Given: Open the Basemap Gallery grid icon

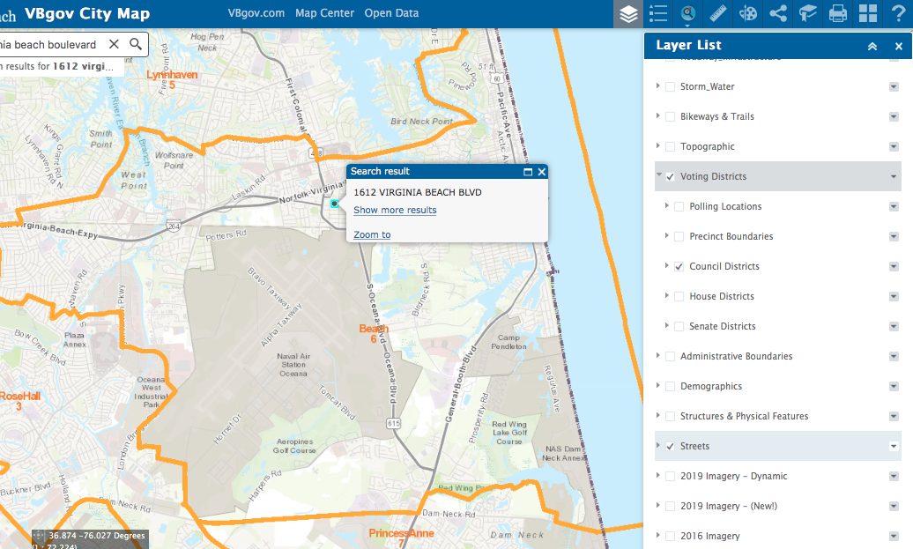Looking at the screenshot, I should click(x=868, y=13).
